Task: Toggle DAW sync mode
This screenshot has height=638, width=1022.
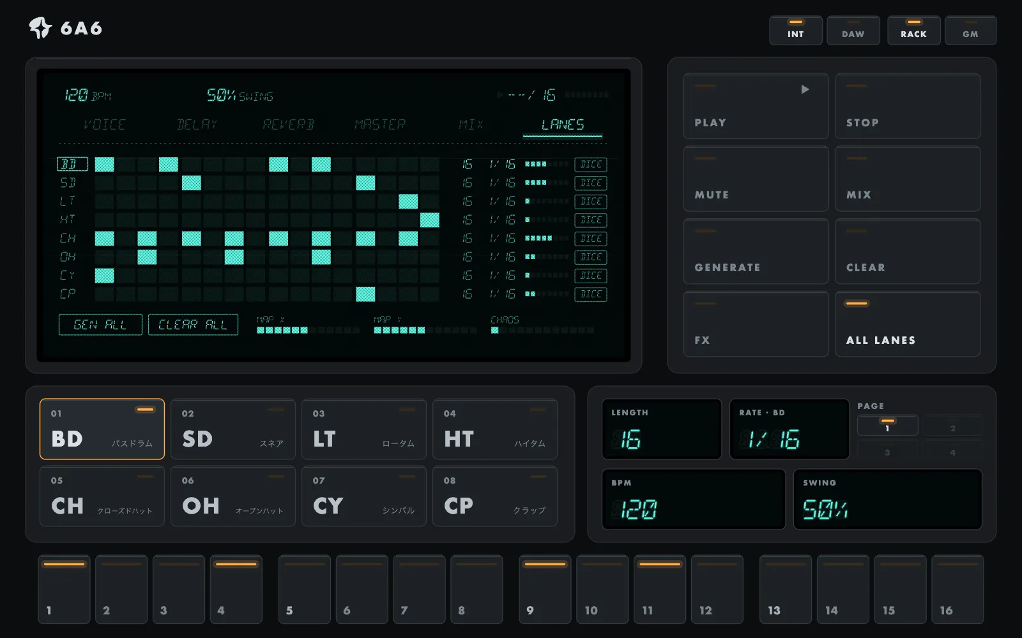Action: pos(853,31)
